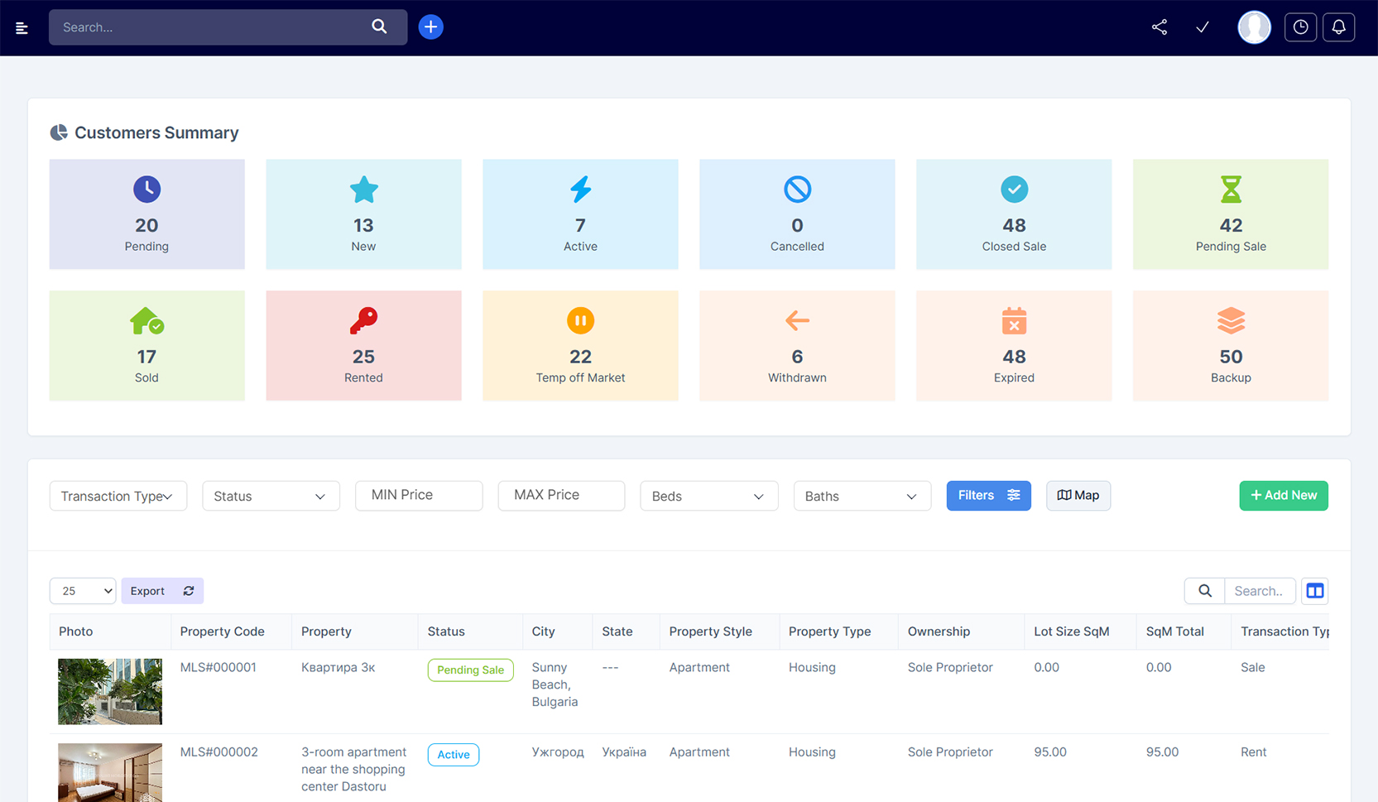Screen dimensions: 1378x802
Task: Open the notifications bell
Action: point(1338,27)
